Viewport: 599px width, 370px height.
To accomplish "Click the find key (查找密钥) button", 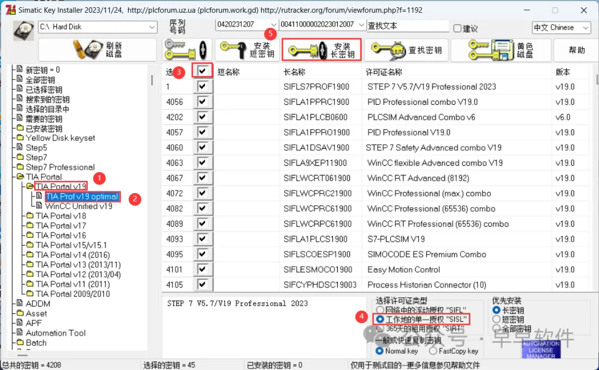I will tap(406, 50).
